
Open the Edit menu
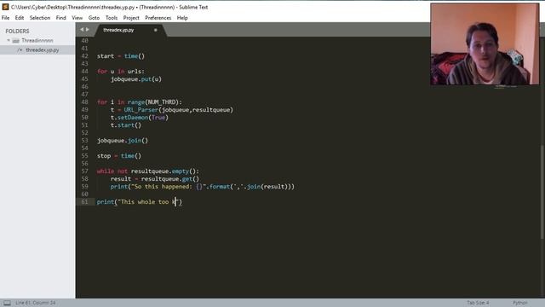coord(20,18)
